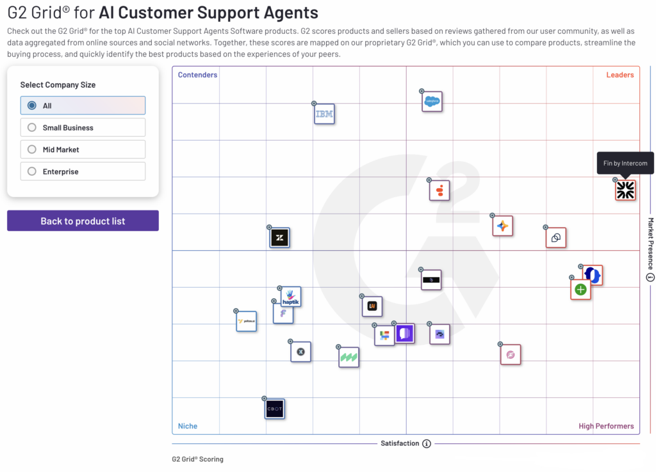Select the All company size option
656x472 pixels.
pos(83,106)
